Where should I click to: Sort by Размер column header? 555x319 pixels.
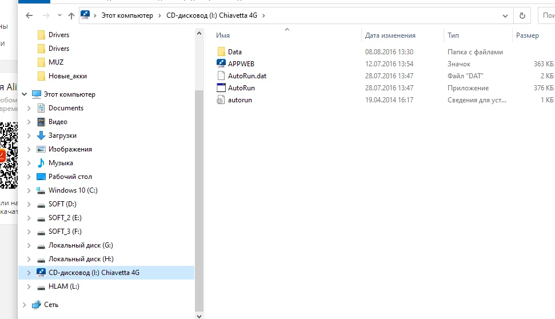pos(528,35)
